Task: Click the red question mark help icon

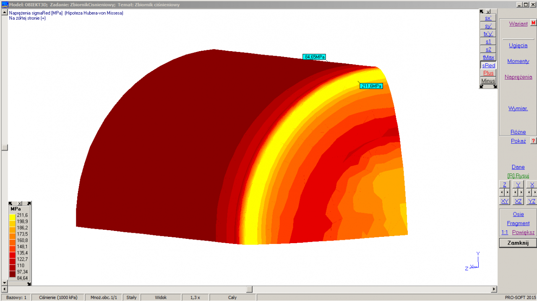Action: tap(533, 141)
